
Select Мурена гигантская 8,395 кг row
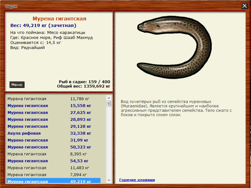(x=54, y=154)
